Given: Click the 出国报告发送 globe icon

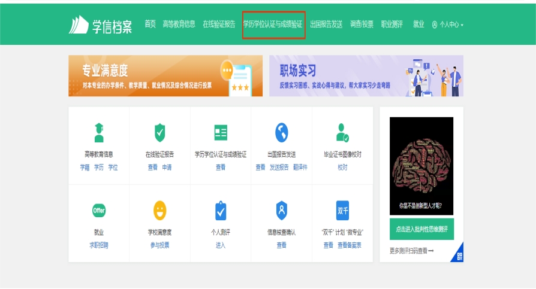Looking at the screenshot, I should tap(281, 132).
